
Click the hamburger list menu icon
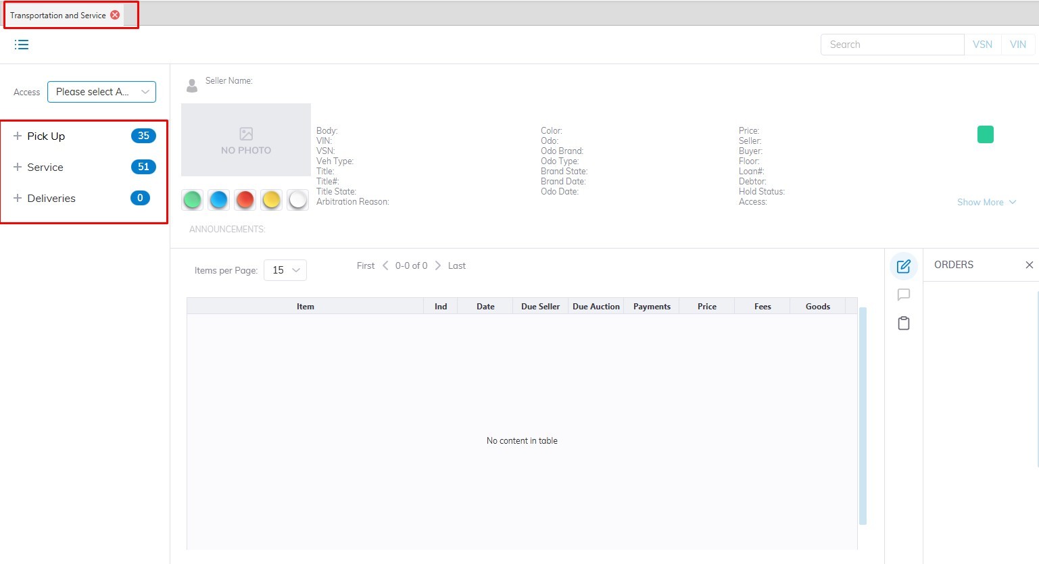[22, 45]
